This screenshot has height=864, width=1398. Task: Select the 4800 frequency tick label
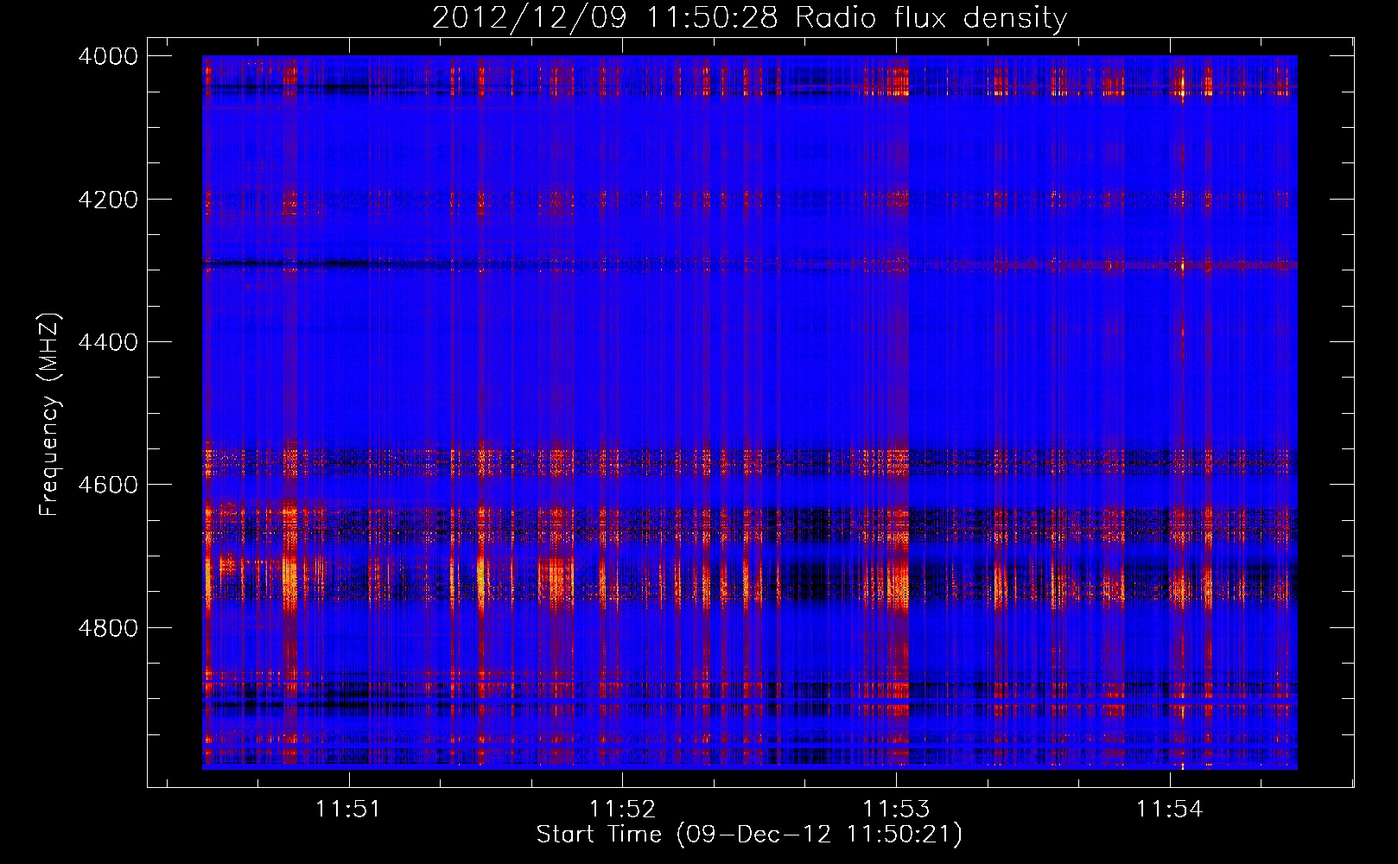click(108, 628)
